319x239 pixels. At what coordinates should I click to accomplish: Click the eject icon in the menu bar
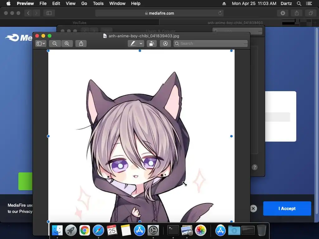click(224, 3)
